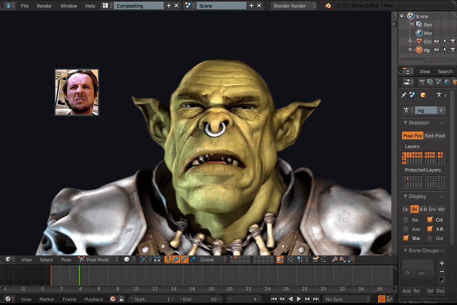Select the Rotation manipulator in the 3D view header
The image size is (457, 305).
tap(184, 260)
